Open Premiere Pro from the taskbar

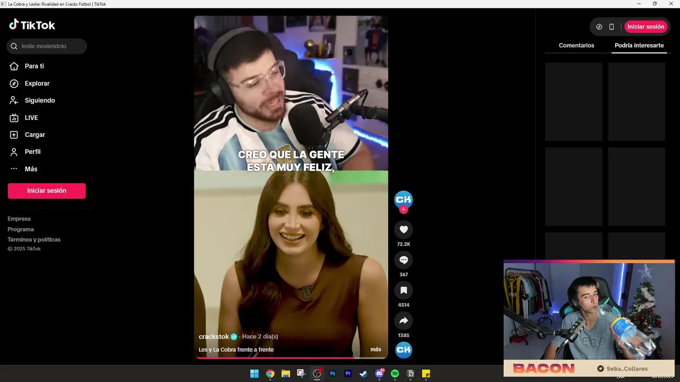[x=348, y=374]
